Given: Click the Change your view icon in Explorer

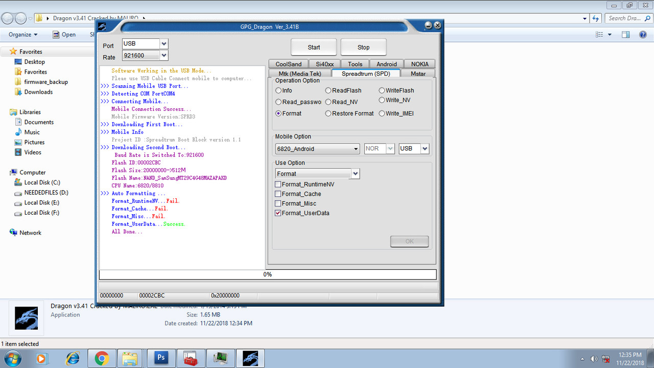Looking at the screenshot, I should click(600, 35).
